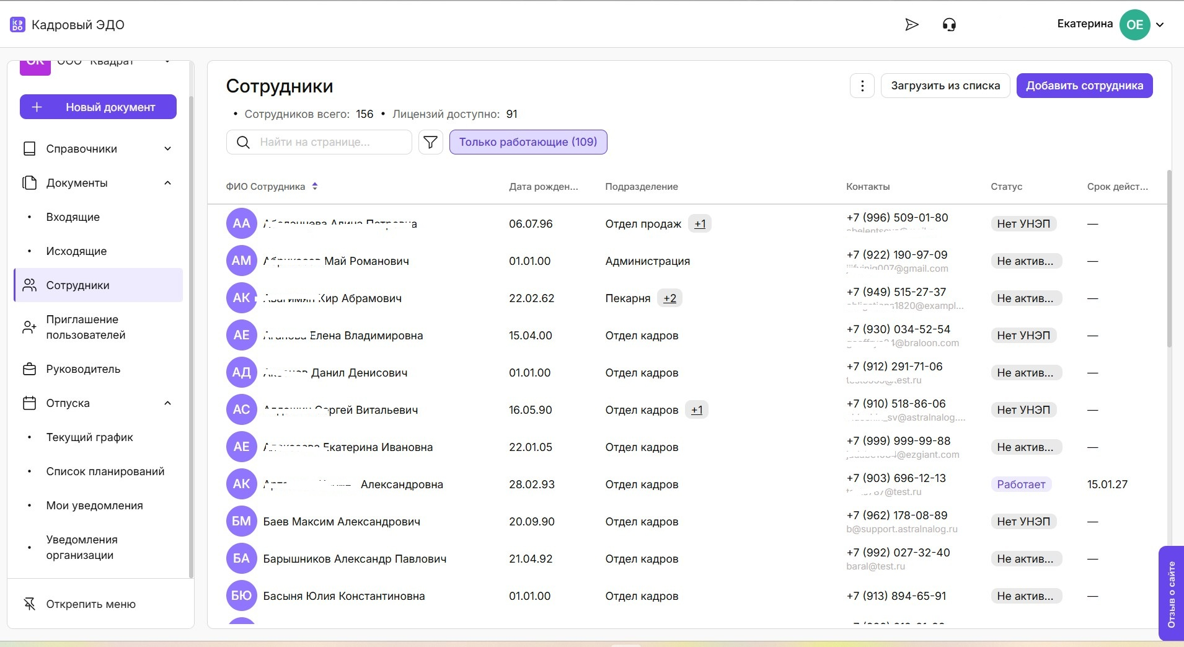1184x647 pixels.
Task: Open the three-dot more options menu
Action: coord(862,86)
